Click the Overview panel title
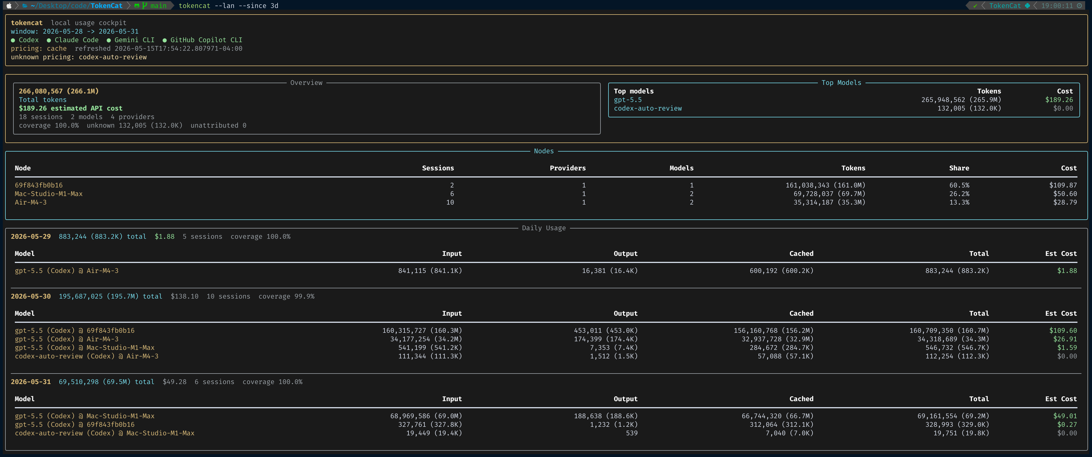The width and height of the screenshot is (1092, 457). pos(306,83)
